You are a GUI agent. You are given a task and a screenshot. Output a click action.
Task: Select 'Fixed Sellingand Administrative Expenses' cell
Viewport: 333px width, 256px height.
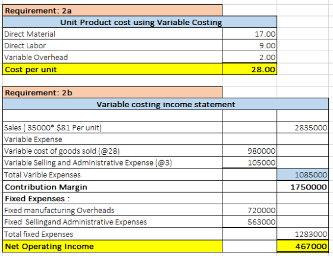[112, 221]
